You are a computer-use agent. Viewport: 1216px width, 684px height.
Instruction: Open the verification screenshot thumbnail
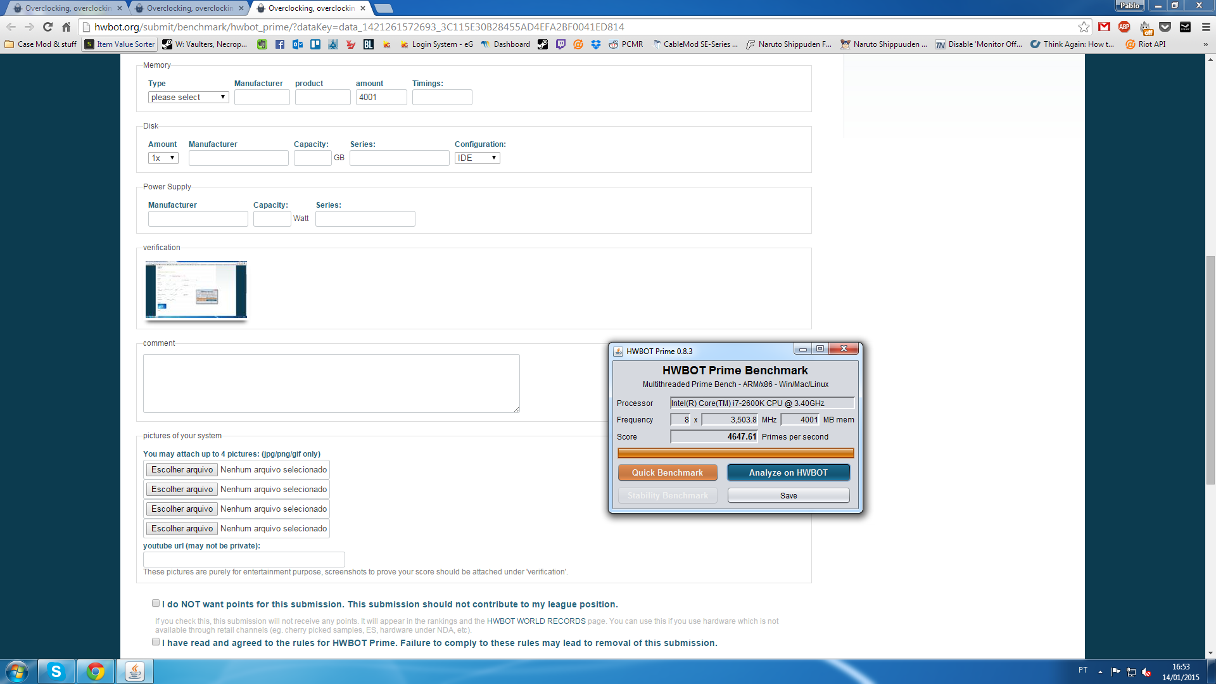pos(196,289)
